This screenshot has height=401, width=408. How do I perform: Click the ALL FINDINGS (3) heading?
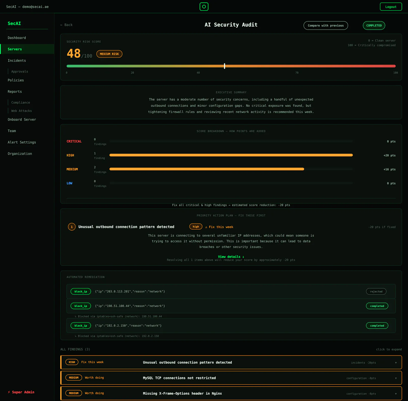pos(75,349)
